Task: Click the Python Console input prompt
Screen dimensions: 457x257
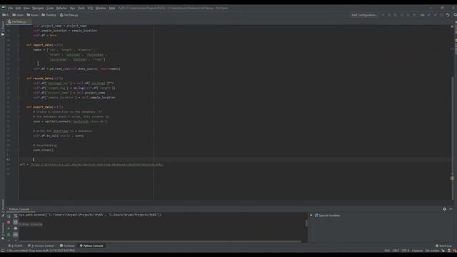Action: pyautogui.click(x=31, y=224)
